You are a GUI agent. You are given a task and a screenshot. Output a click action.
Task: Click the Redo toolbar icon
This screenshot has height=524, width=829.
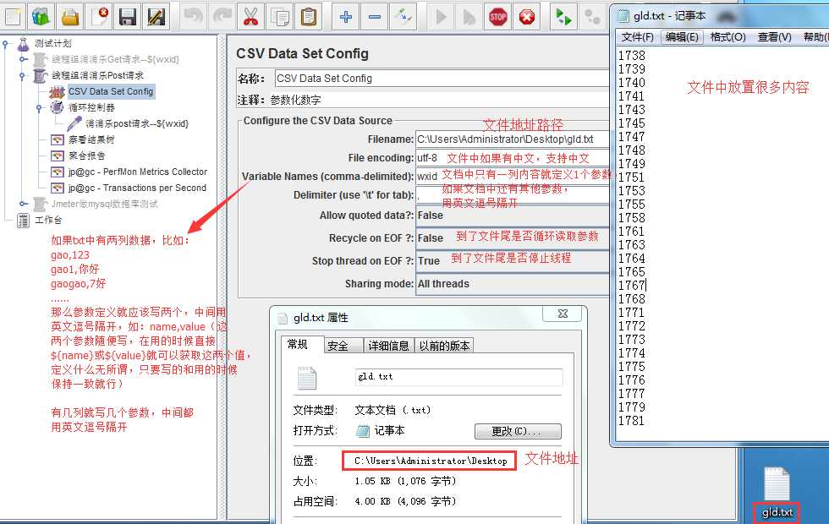click(x=222, y=16)
